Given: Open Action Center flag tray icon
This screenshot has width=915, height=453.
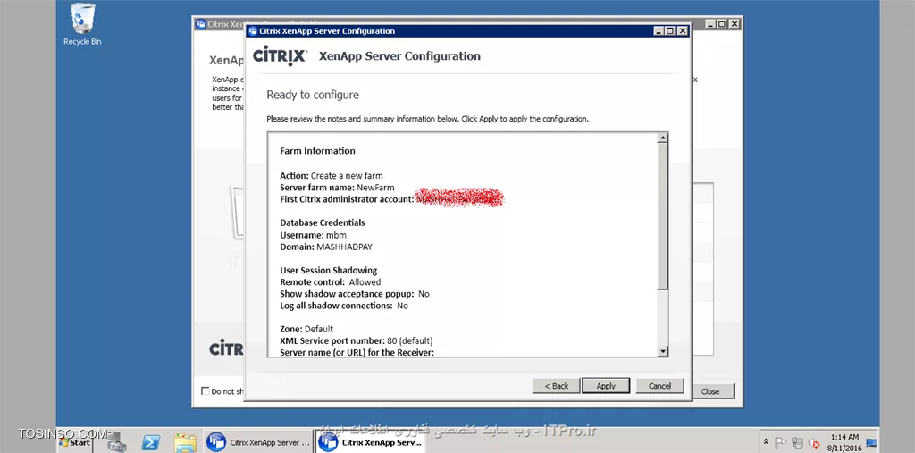Looking at the screenshot, I should pos(781,442).
